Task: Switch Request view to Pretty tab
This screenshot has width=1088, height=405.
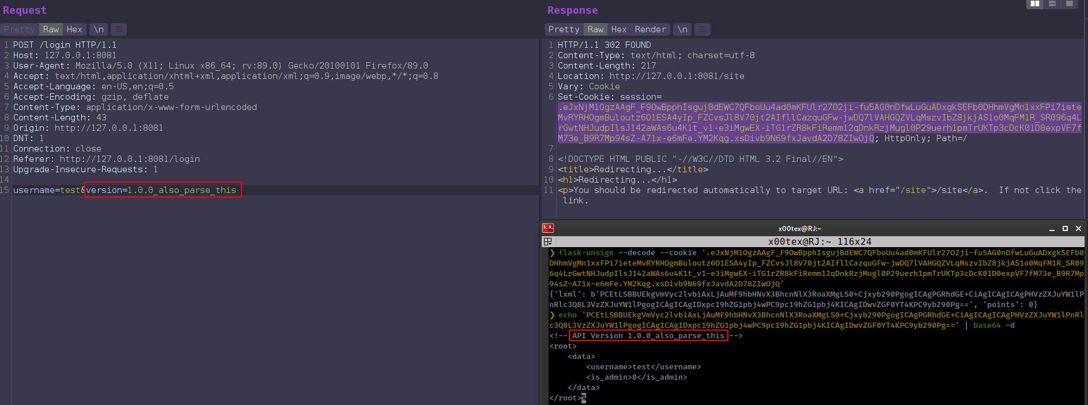Action: 20,29
